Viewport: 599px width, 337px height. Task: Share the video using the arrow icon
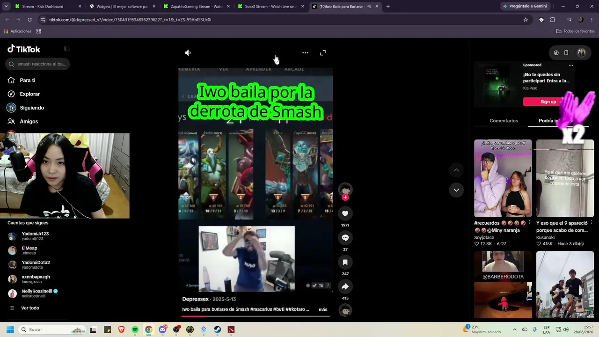[x=345, y=286]
